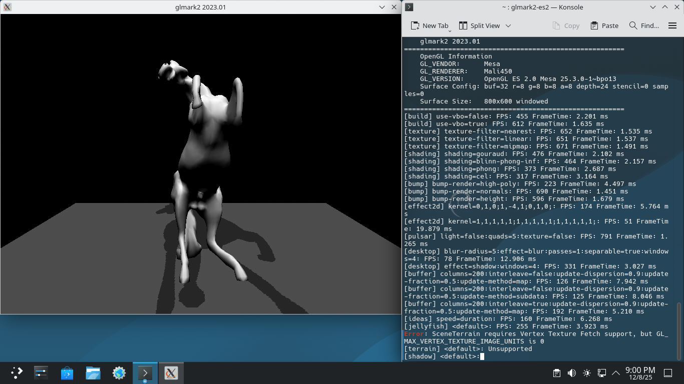684x384 pixels.
Task: Open the Konsole hamburger menu
Action: [x=672, y=25]
